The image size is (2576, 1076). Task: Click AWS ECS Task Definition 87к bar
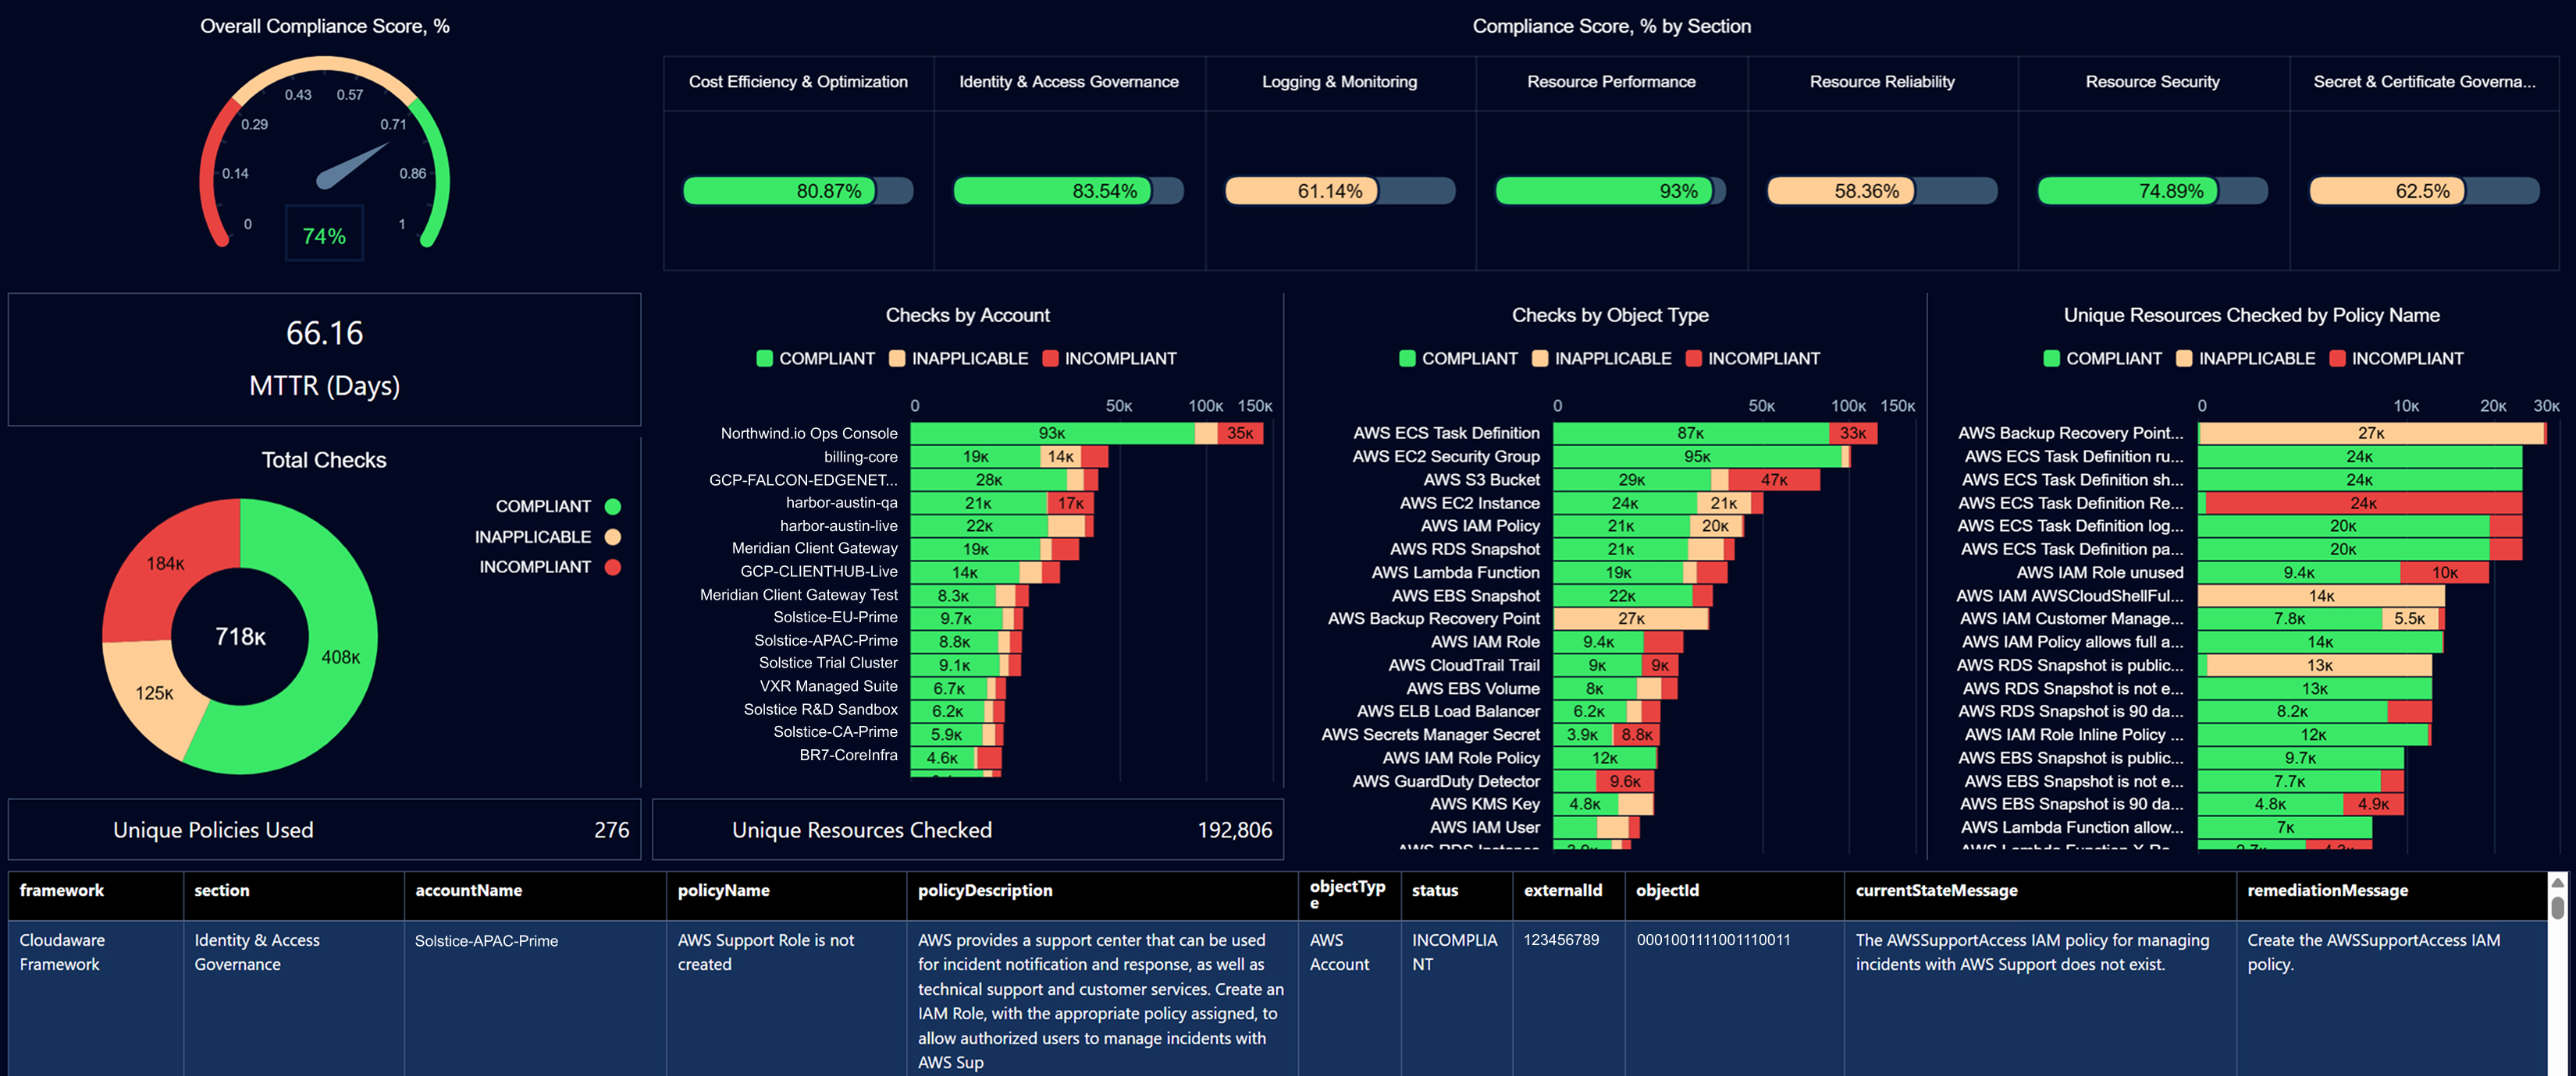(x=1690, y=434)
